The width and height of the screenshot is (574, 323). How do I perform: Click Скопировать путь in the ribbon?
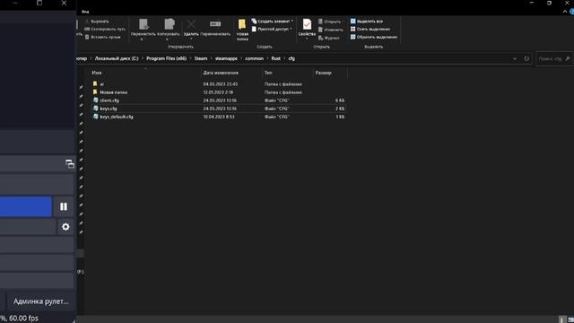pos(105,29)
